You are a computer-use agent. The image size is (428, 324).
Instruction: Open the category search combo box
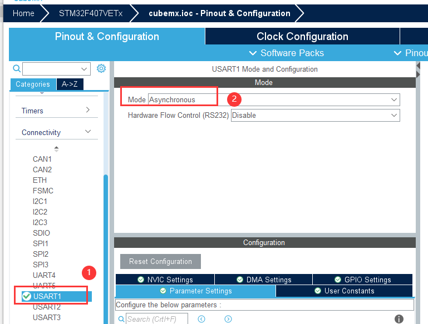tap(57, 69)
